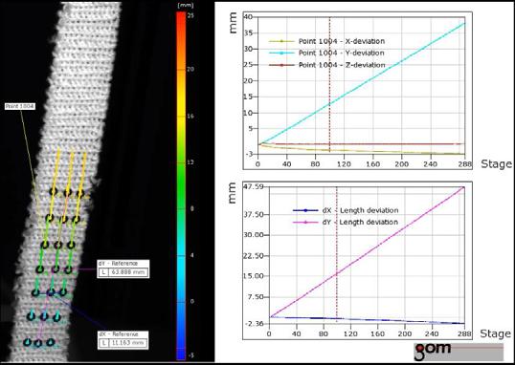Click the (mm) unit label above color bar
The image size is (515, 365).
[x=186, y=6]
